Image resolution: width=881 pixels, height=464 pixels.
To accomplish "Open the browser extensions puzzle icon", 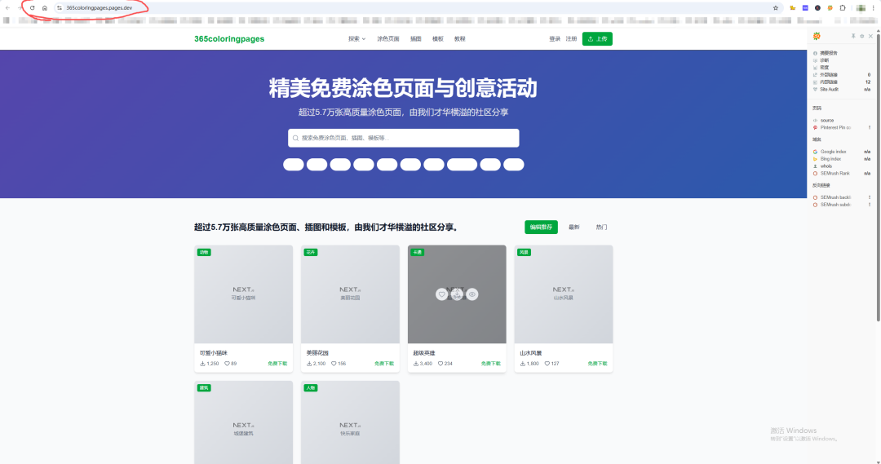I will pos(842,8).
